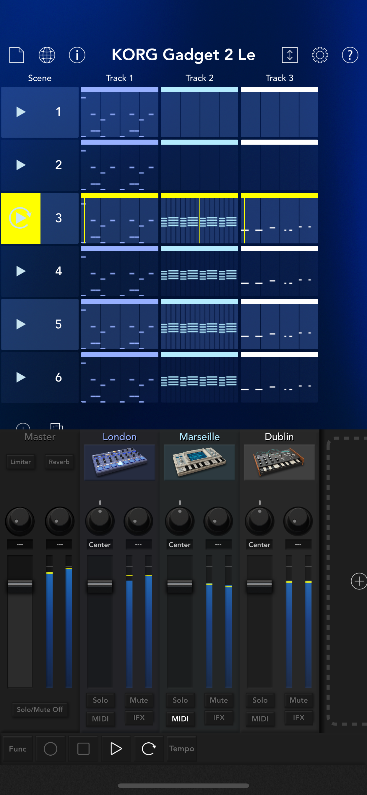The image size is (367, 795).
Task: Play scene 1
Action: [x=21, y=112]
